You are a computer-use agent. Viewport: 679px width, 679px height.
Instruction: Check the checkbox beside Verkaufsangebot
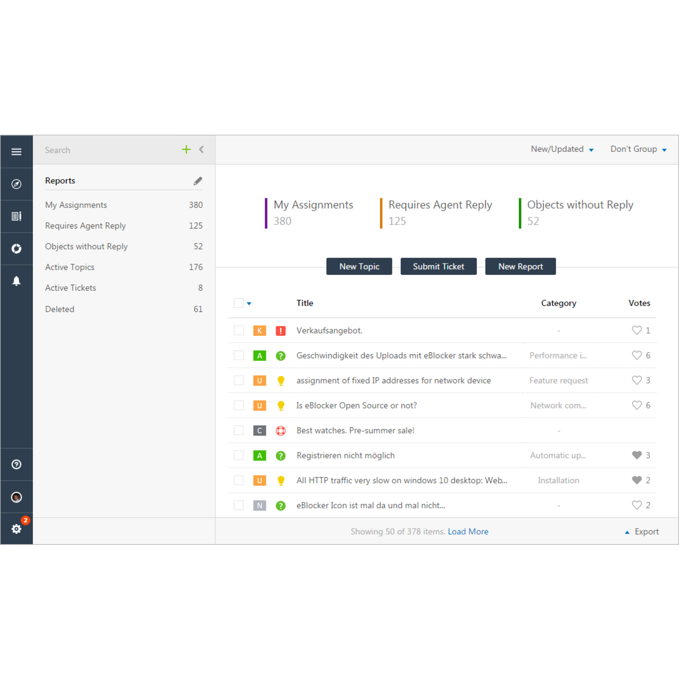coord(238,330)
